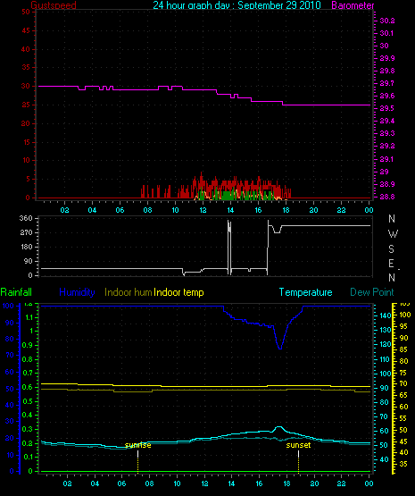Click the yellow indoor temp axis value 75
This screenshot has height=496, width=415.
pos(404,373)
